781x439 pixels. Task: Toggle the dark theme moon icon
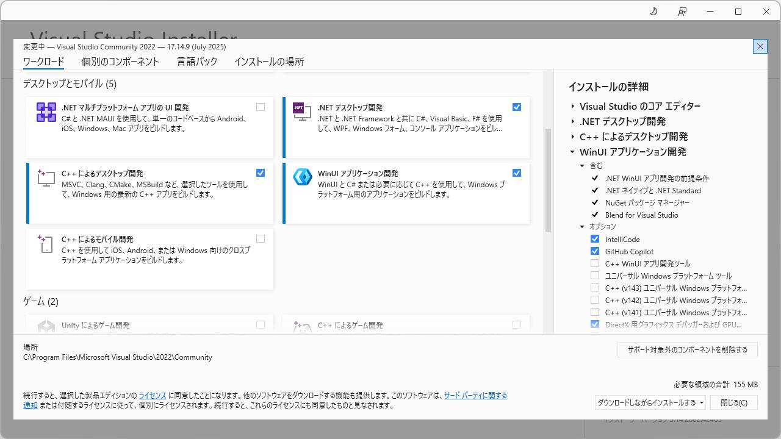pyautogui.click(x=653, y=12)
